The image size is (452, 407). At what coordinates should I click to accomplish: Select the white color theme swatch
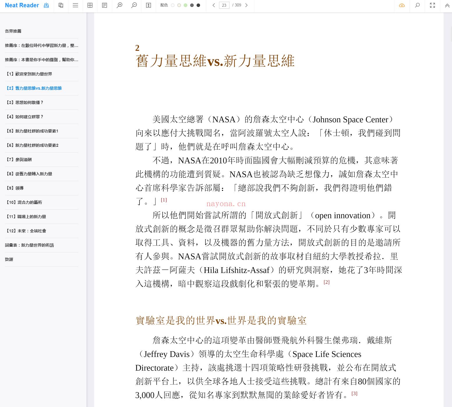(173, 5)
